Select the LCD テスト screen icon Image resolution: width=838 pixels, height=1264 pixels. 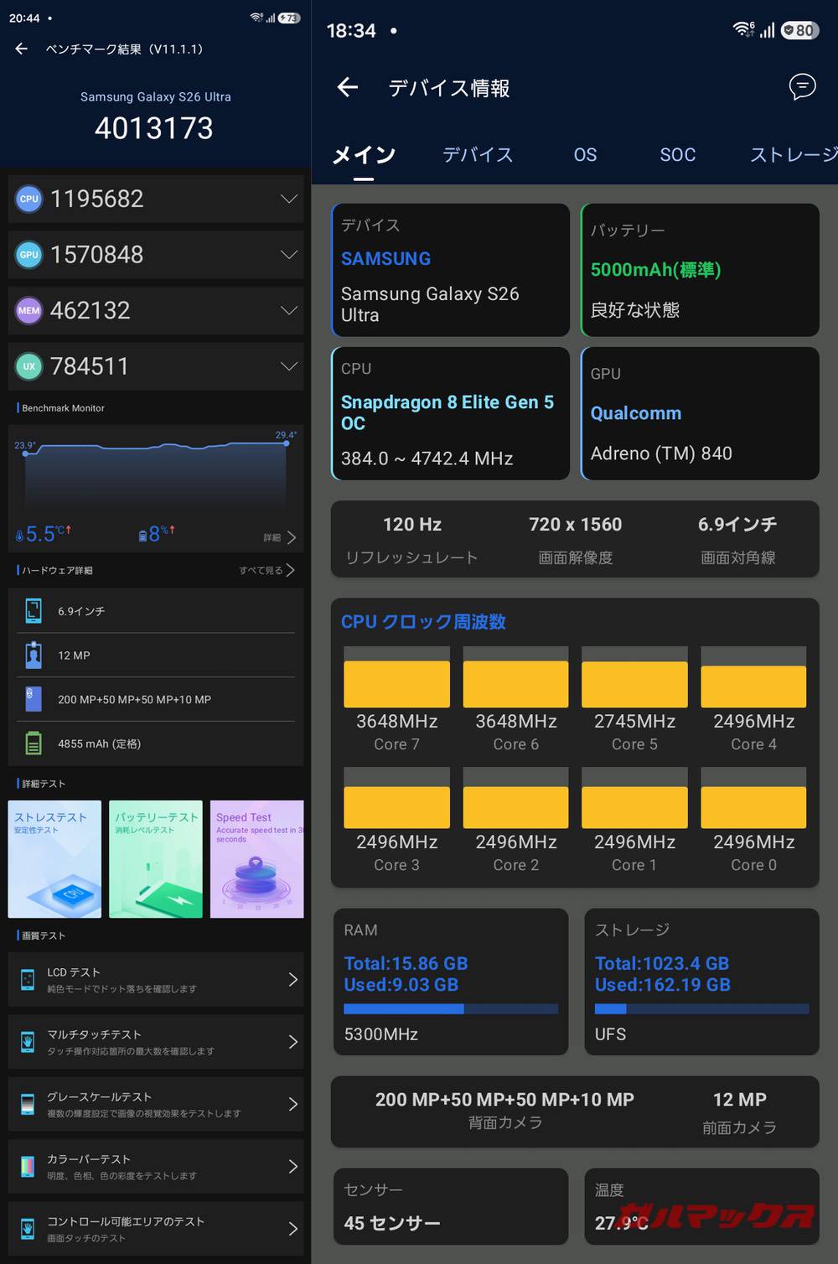(x=28, y=979)
